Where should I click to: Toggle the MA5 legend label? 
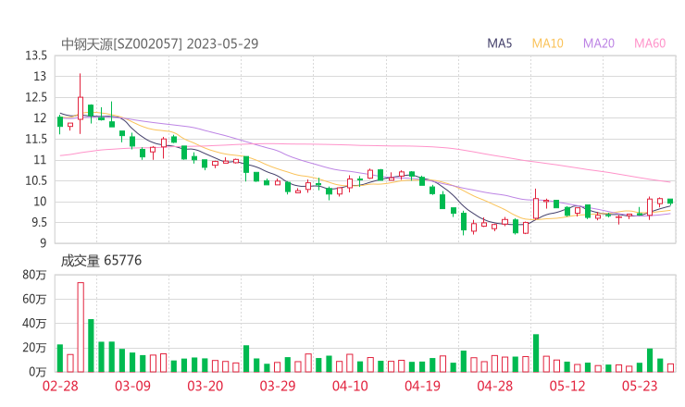(x=500, y=43)
